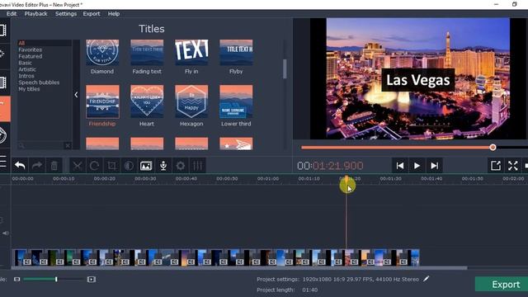The height and width of the screenshot is (297, 528).
Task: Choose the Diamond title thumbnail
Action: click(102, 53)
